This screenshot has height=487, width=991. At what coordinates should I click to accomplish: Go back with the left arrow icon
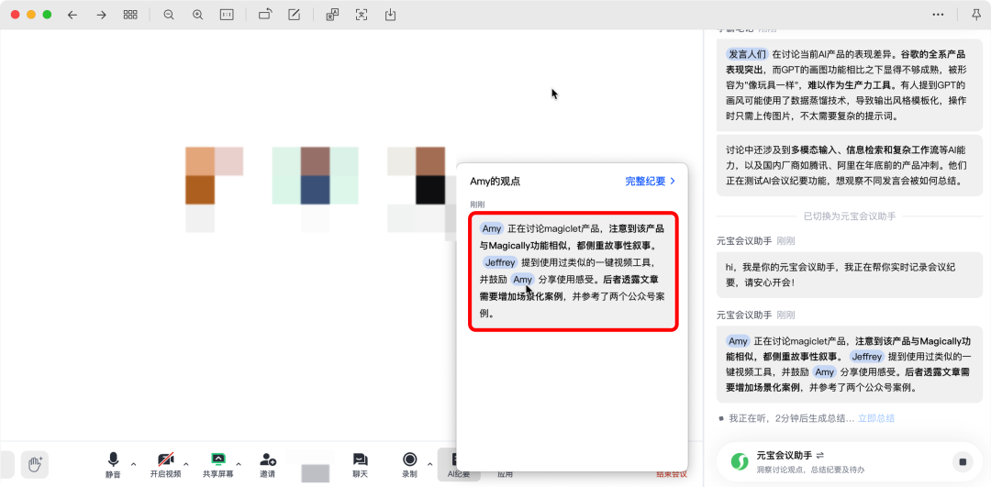[72, 16]
